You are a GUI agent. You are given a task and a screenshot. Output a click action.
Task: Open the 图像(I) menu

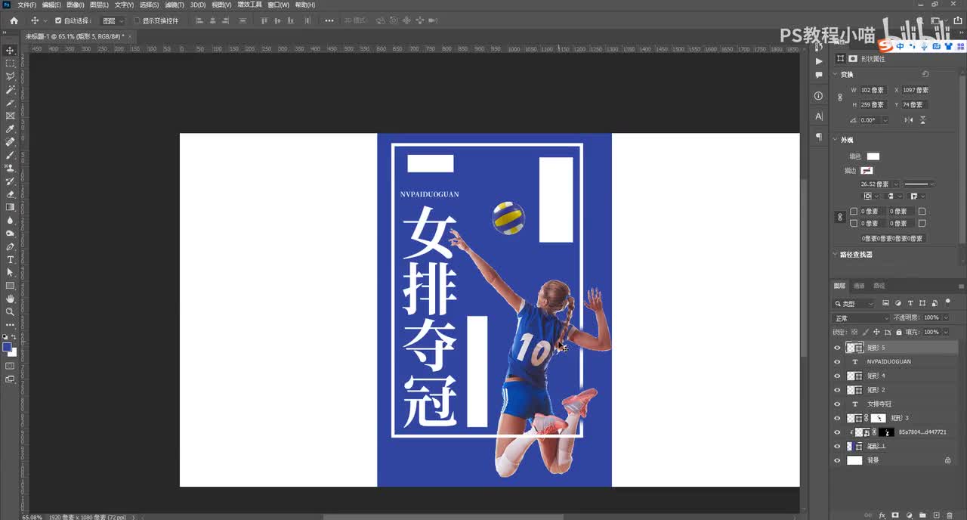[x=75, y=5]
